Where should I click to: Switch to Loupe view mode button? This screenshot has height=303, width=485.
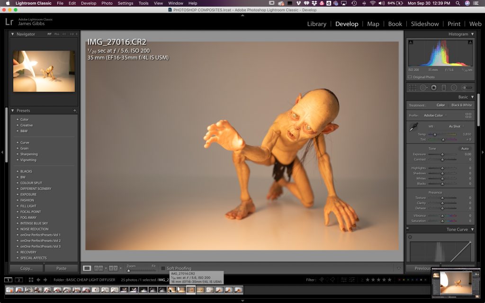coord(87,268)
